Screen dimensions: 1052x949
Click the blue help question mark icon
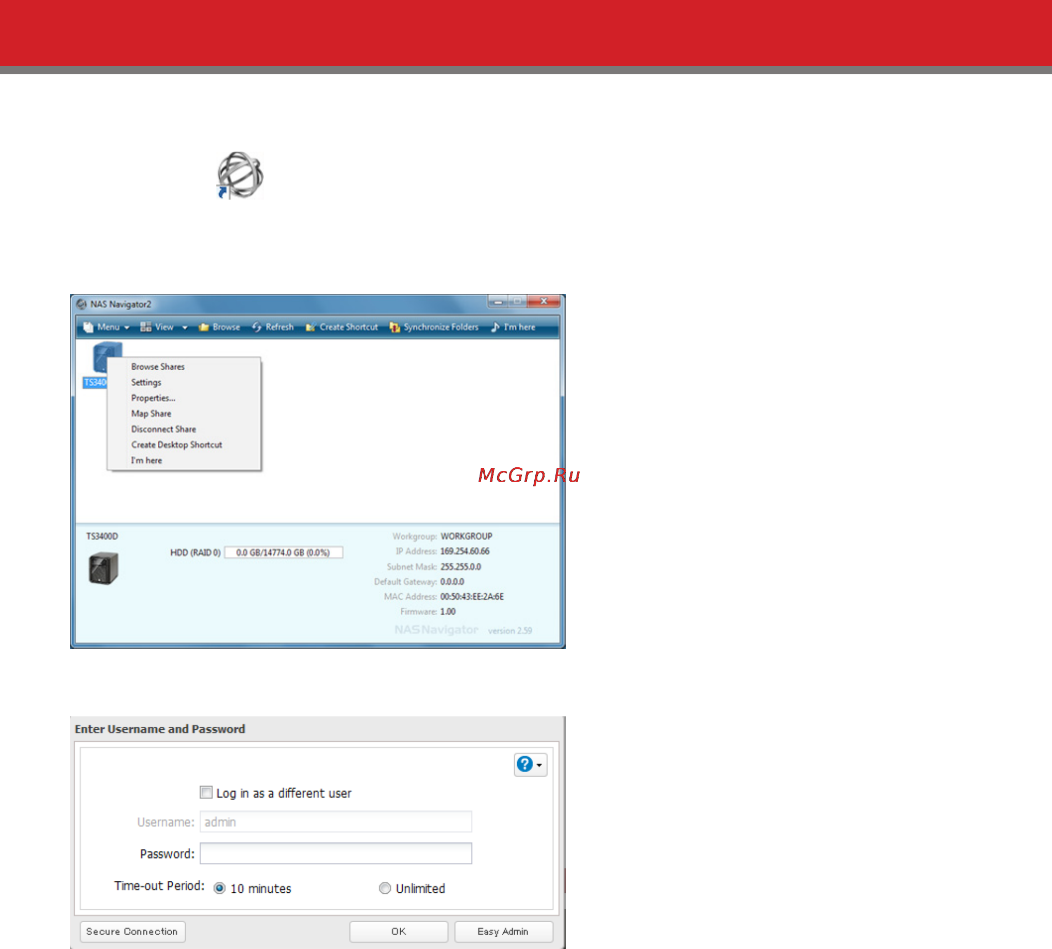[524, 764]
